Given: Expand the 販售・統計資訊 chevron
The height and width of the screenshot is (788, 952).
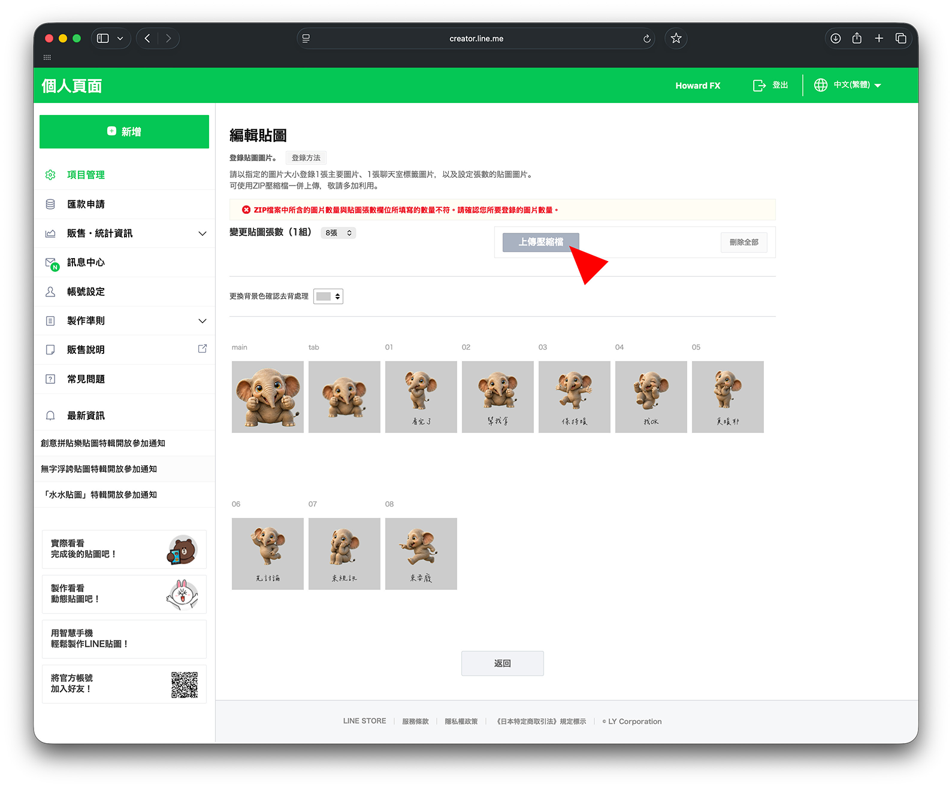Looking at the screenshot, I should (203, 234).
